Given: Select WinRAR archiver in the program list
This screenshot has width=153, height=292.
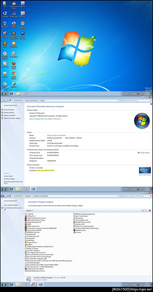Looking at the screenshot, I should click(80, 230).
